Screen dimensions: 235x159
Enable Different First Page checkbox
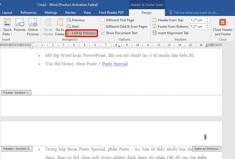coord(103,20)
